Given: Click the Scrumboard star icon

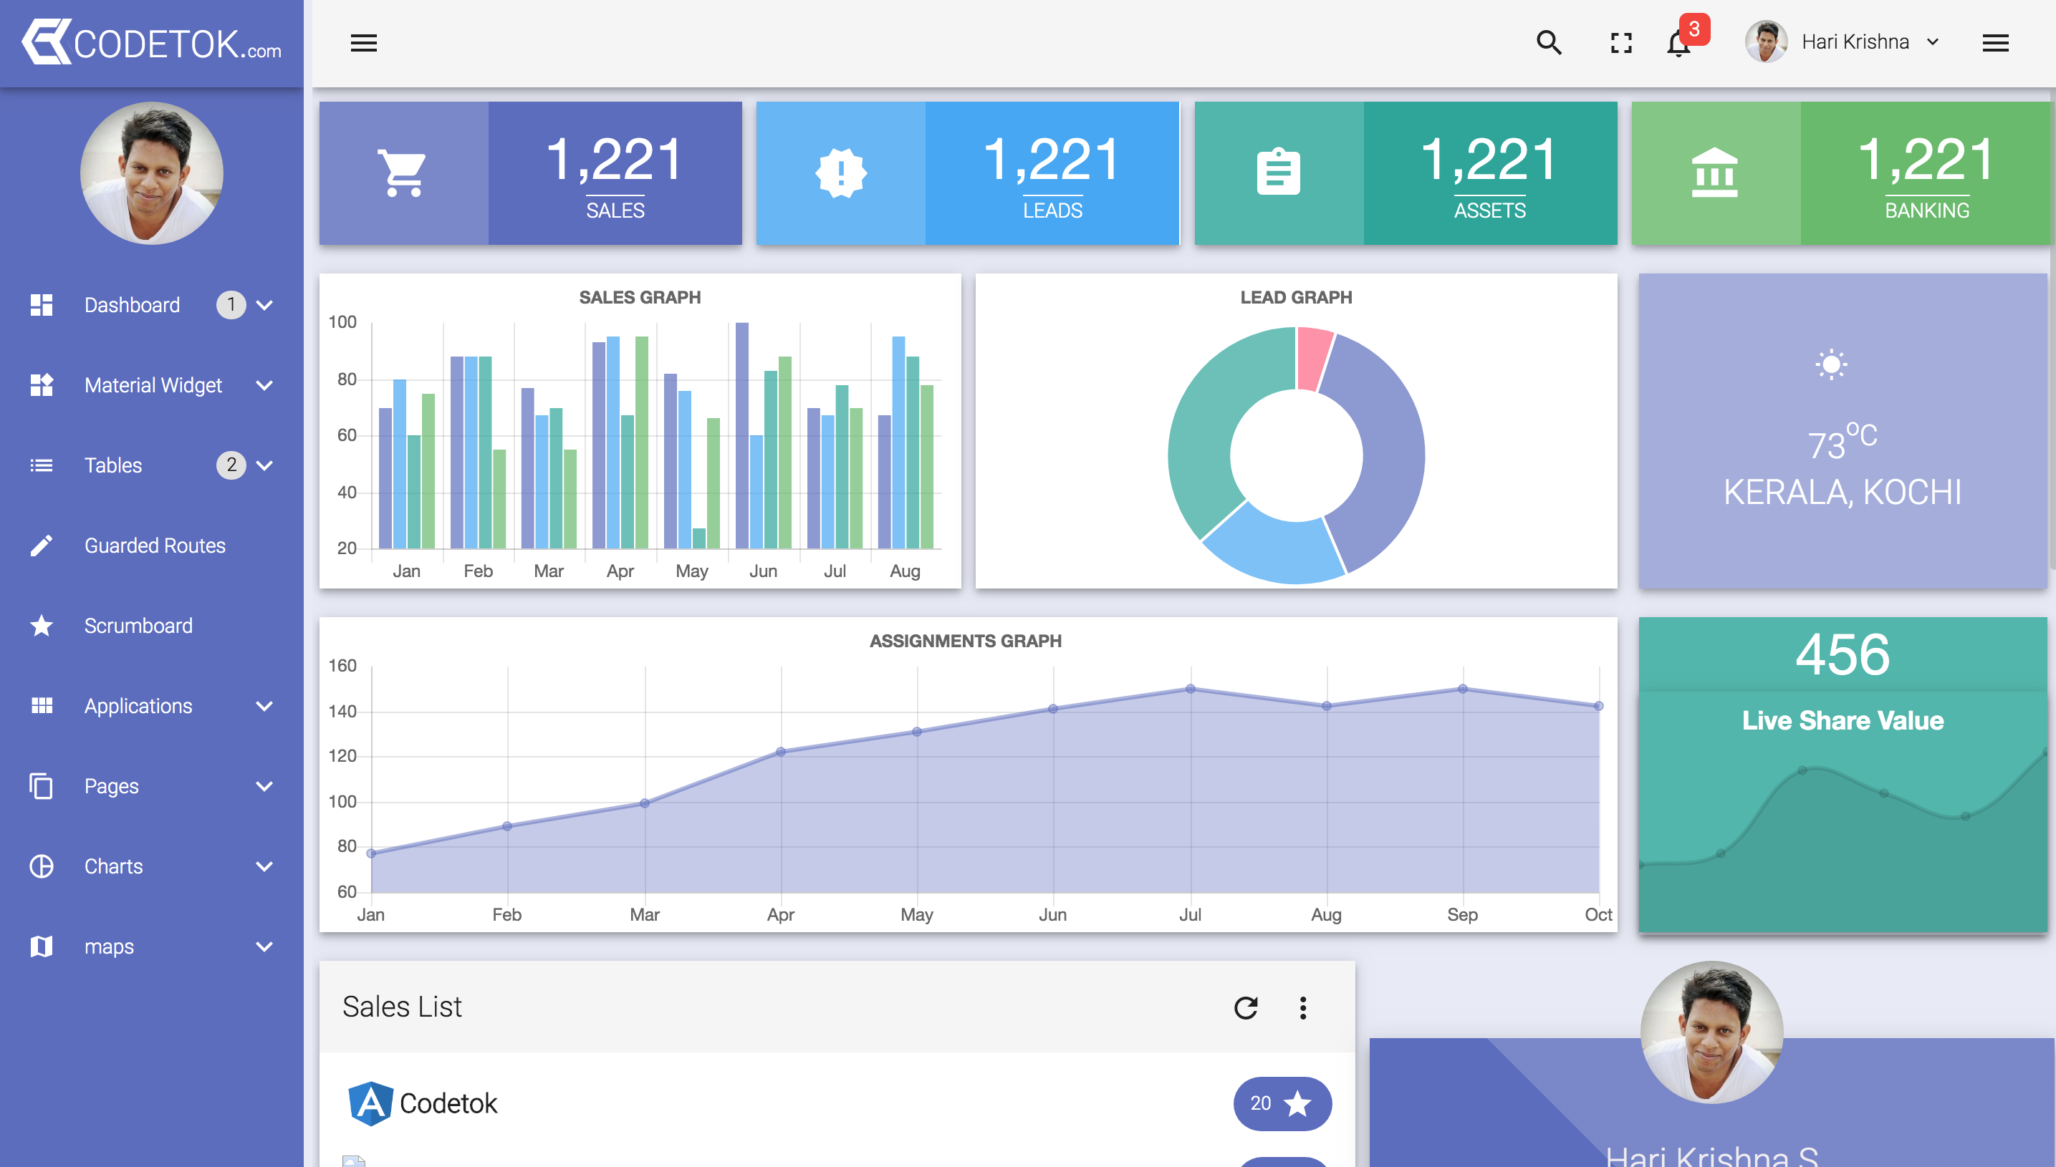Looking at the screenshot, I should click(39, 625).
